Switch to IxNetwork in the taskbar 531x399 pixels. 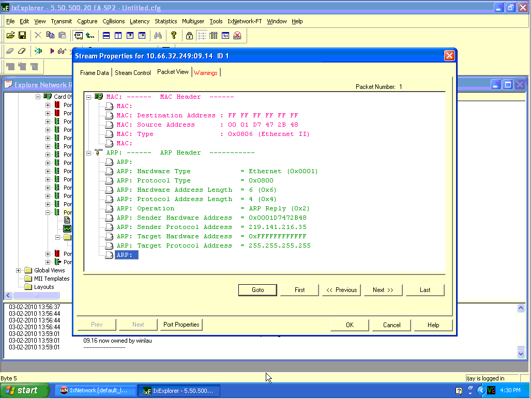pyautogui.click(x=95, y=391)
